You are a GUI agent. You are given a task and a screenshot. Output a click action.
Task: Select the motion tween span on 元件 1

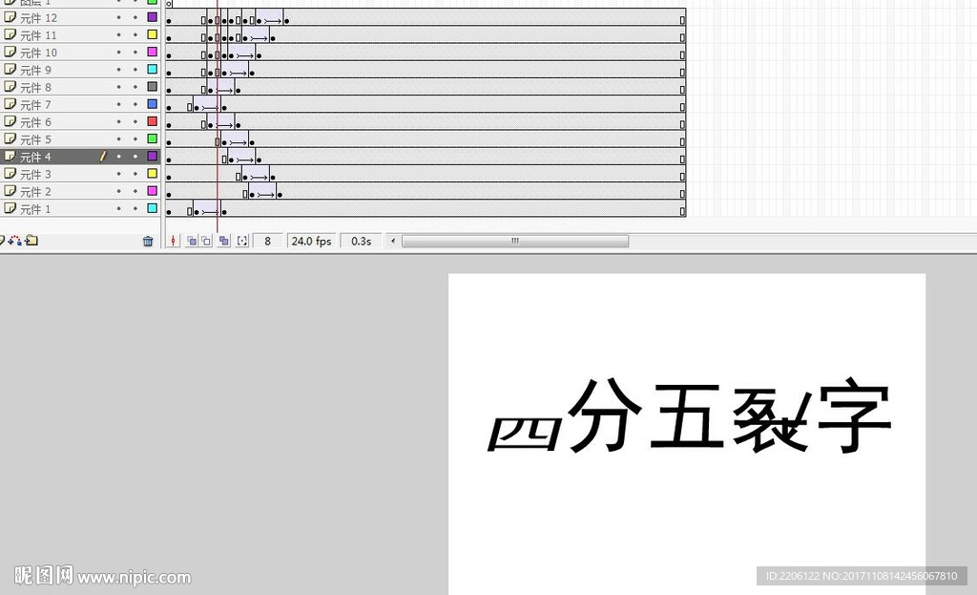coord(208,209)
